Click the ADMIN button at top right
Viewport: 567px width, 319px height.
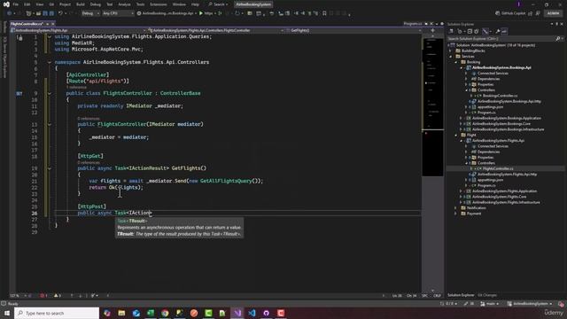coord(553,13)
